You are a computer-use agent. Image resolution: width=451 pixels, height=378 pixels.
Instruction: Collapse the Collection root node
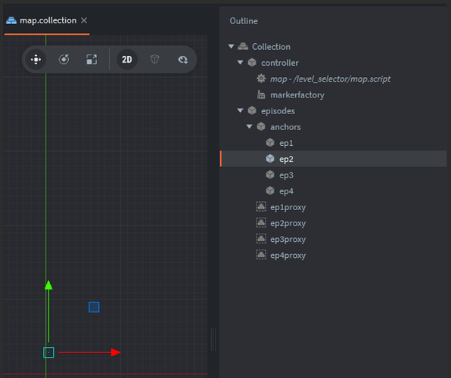click(x=231, y=46)
